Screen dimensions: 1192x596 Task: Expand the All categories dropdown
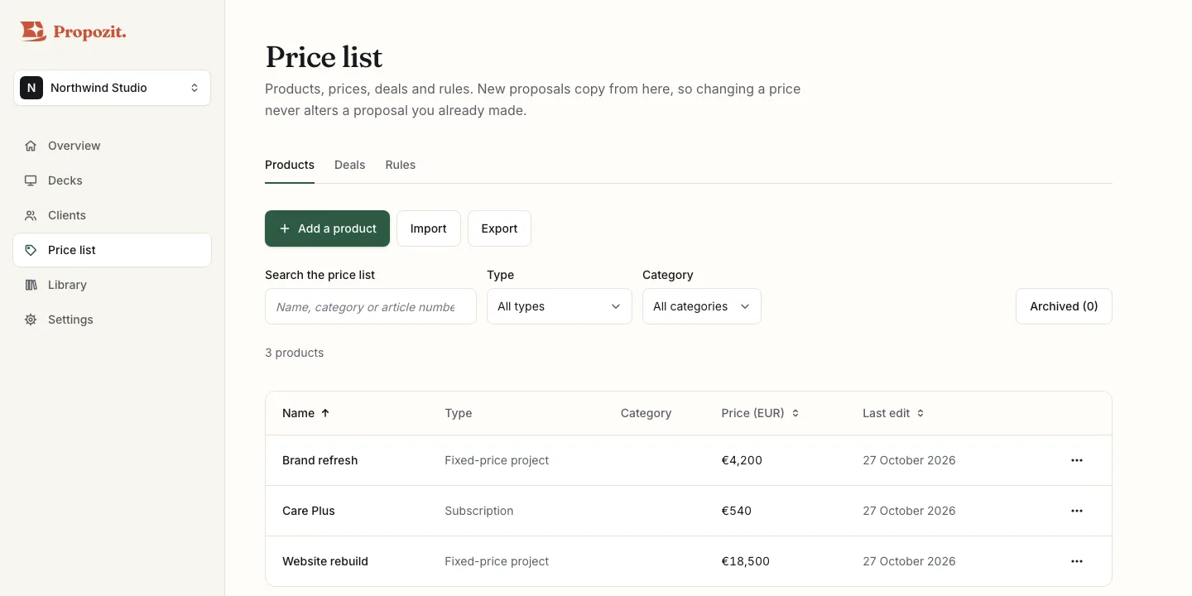(x=702, y=306)
